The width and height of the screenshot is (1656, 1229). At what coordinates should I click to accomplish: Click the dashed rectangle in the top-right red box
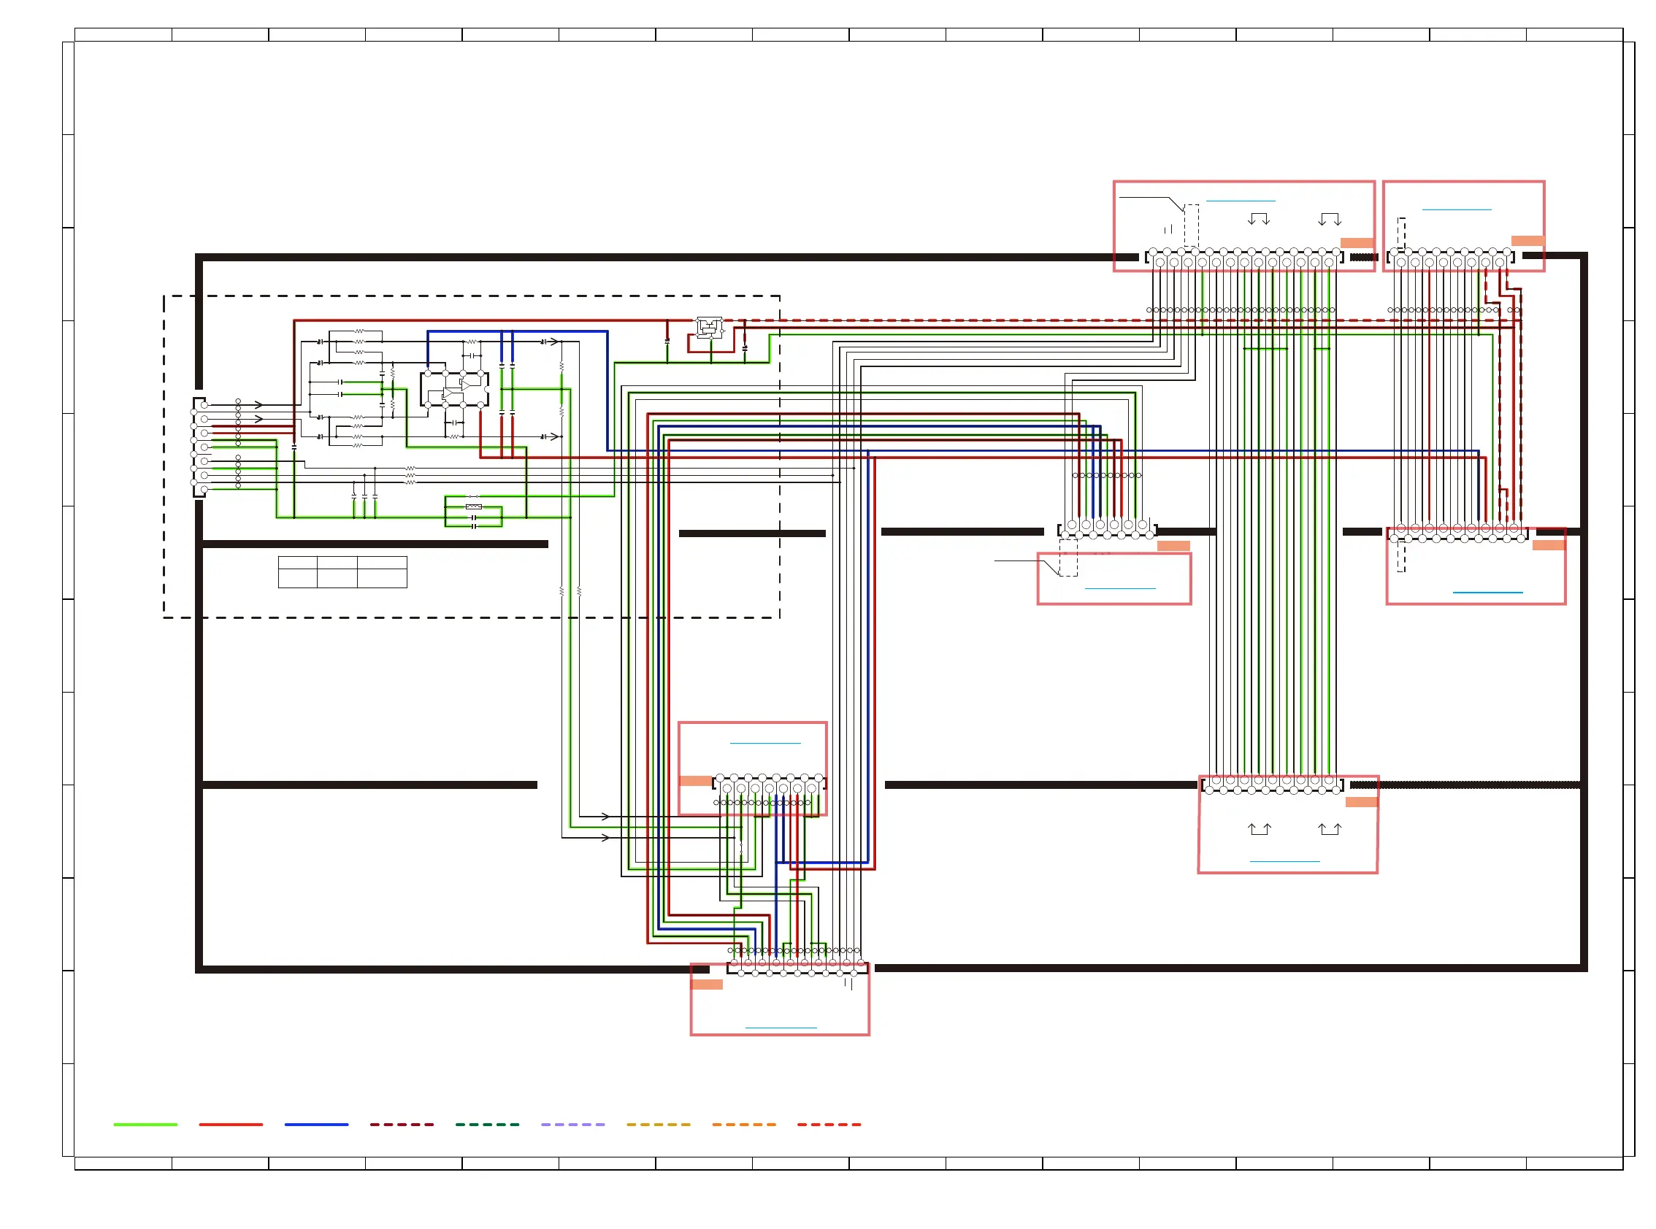pyautogui.click(x=1400, y=233)
